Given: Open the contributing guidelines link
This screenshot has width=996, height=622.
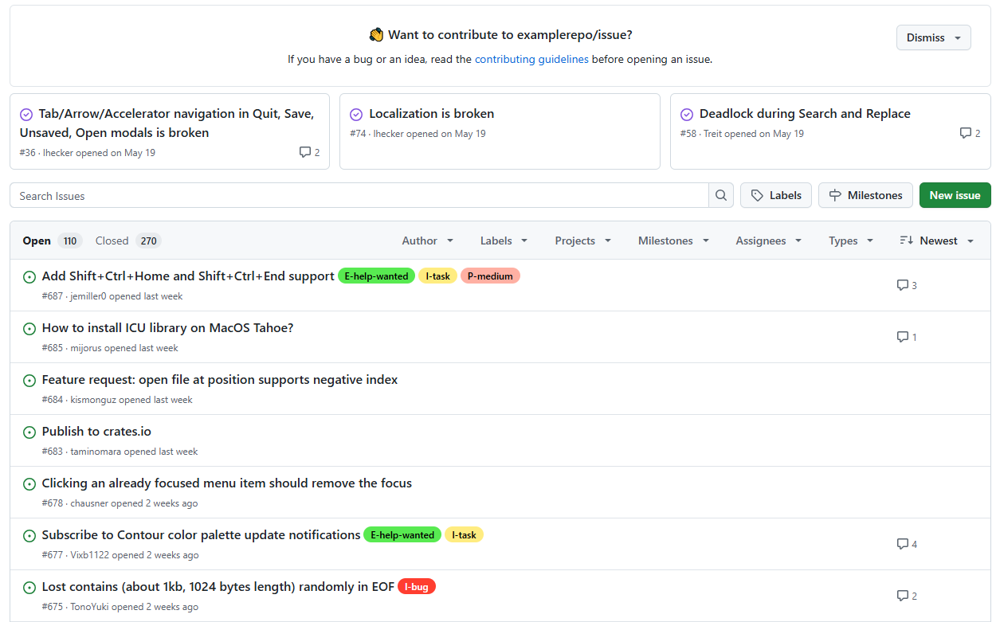Looking at the screenshot, I should click(531, 59).
